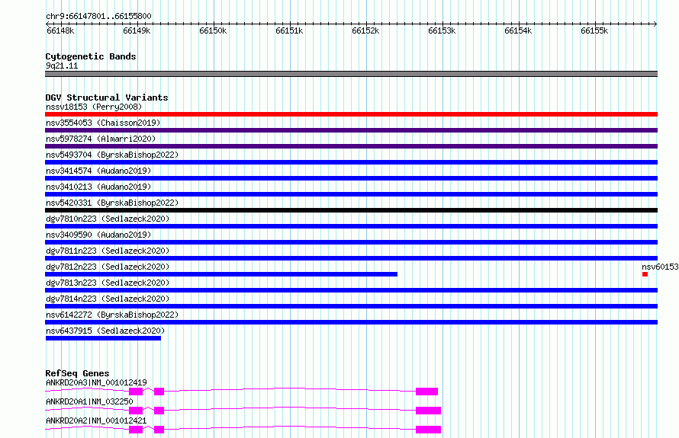Click the ANKRD20A1|NM_032250 gene label
This screenshot has width=679, height=438.
point(89,401)
